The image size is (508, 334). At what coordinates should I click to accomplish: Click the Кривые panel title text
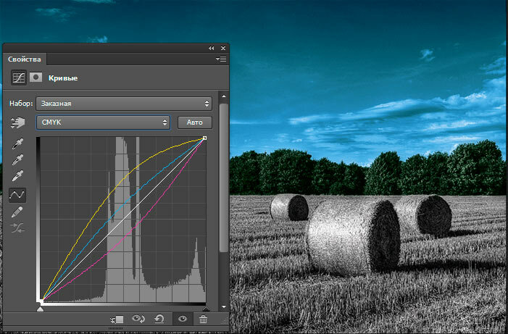tap(63, 78)
